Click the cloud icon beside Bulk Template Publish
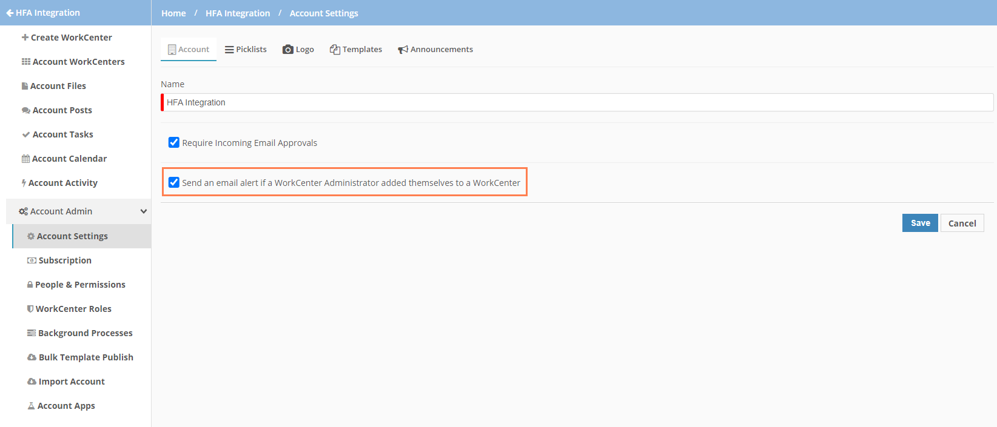Screen dimensions: 997x427 tap(32, 357)
